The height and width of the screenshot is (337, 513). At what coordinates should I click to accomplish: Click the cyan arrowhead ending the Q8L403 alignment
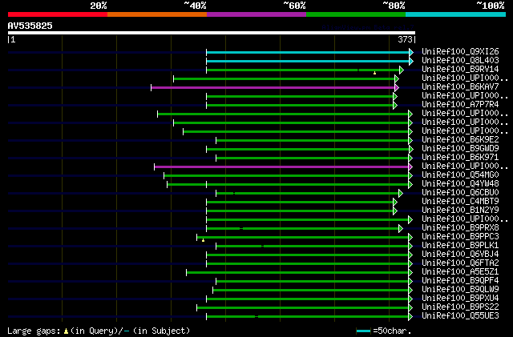411,61
